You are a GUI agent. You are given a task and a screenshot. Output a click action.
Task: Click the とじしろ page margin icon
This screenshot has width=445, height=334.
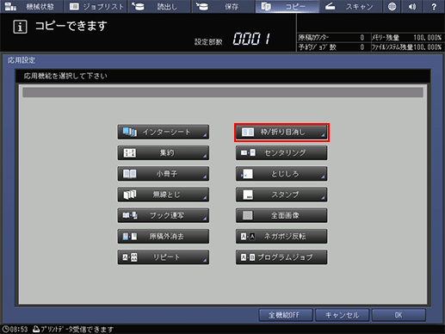point(247,174)
